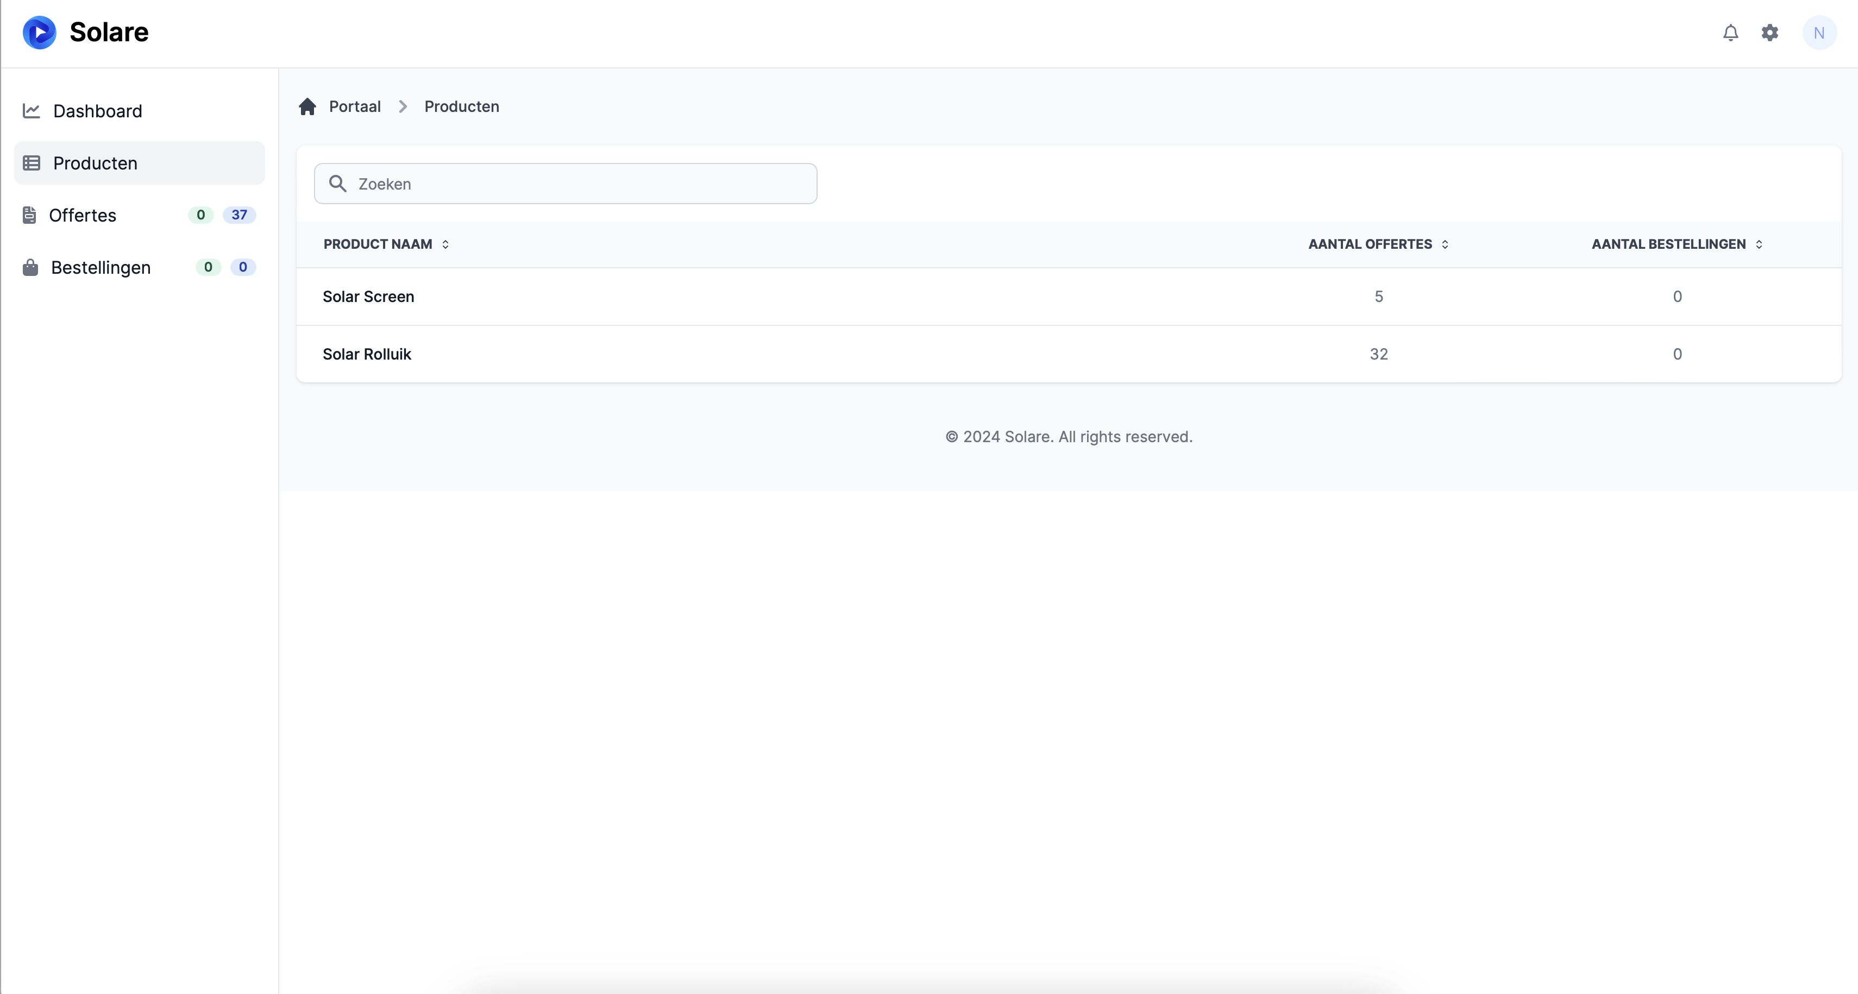Image resolution: width=1858 pixels, height=994 pixels.
Task: Sort by Product Naam arrows
Action: pos(445,244)
